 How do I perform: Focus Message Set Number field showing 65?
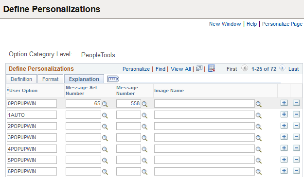[83, 104]
